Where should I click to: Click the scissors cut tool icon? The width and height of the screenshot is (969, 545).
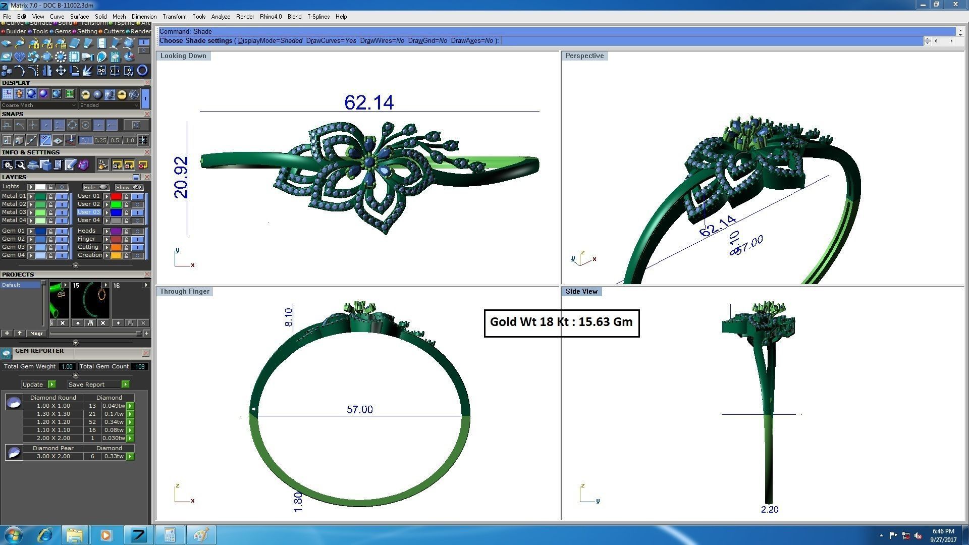click(129, 71)
